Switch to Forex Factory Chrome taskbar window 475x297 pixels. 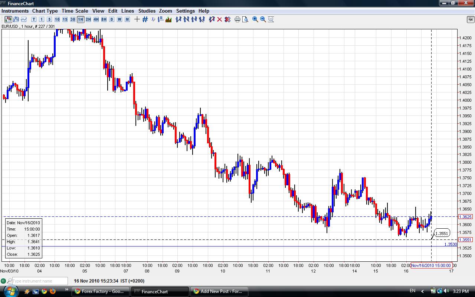(x=100, y=291)
